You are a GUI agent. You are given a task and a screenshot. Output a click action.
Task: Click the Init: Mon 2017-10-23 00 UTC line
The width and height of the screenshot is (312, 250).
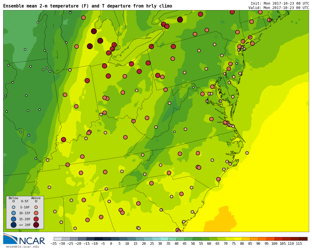pyautogui.click(x=280, y=3)
